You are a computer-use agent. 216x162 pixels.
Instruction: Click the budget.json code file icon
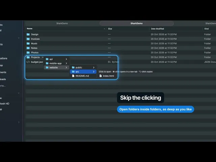click(x=28, y=62)
